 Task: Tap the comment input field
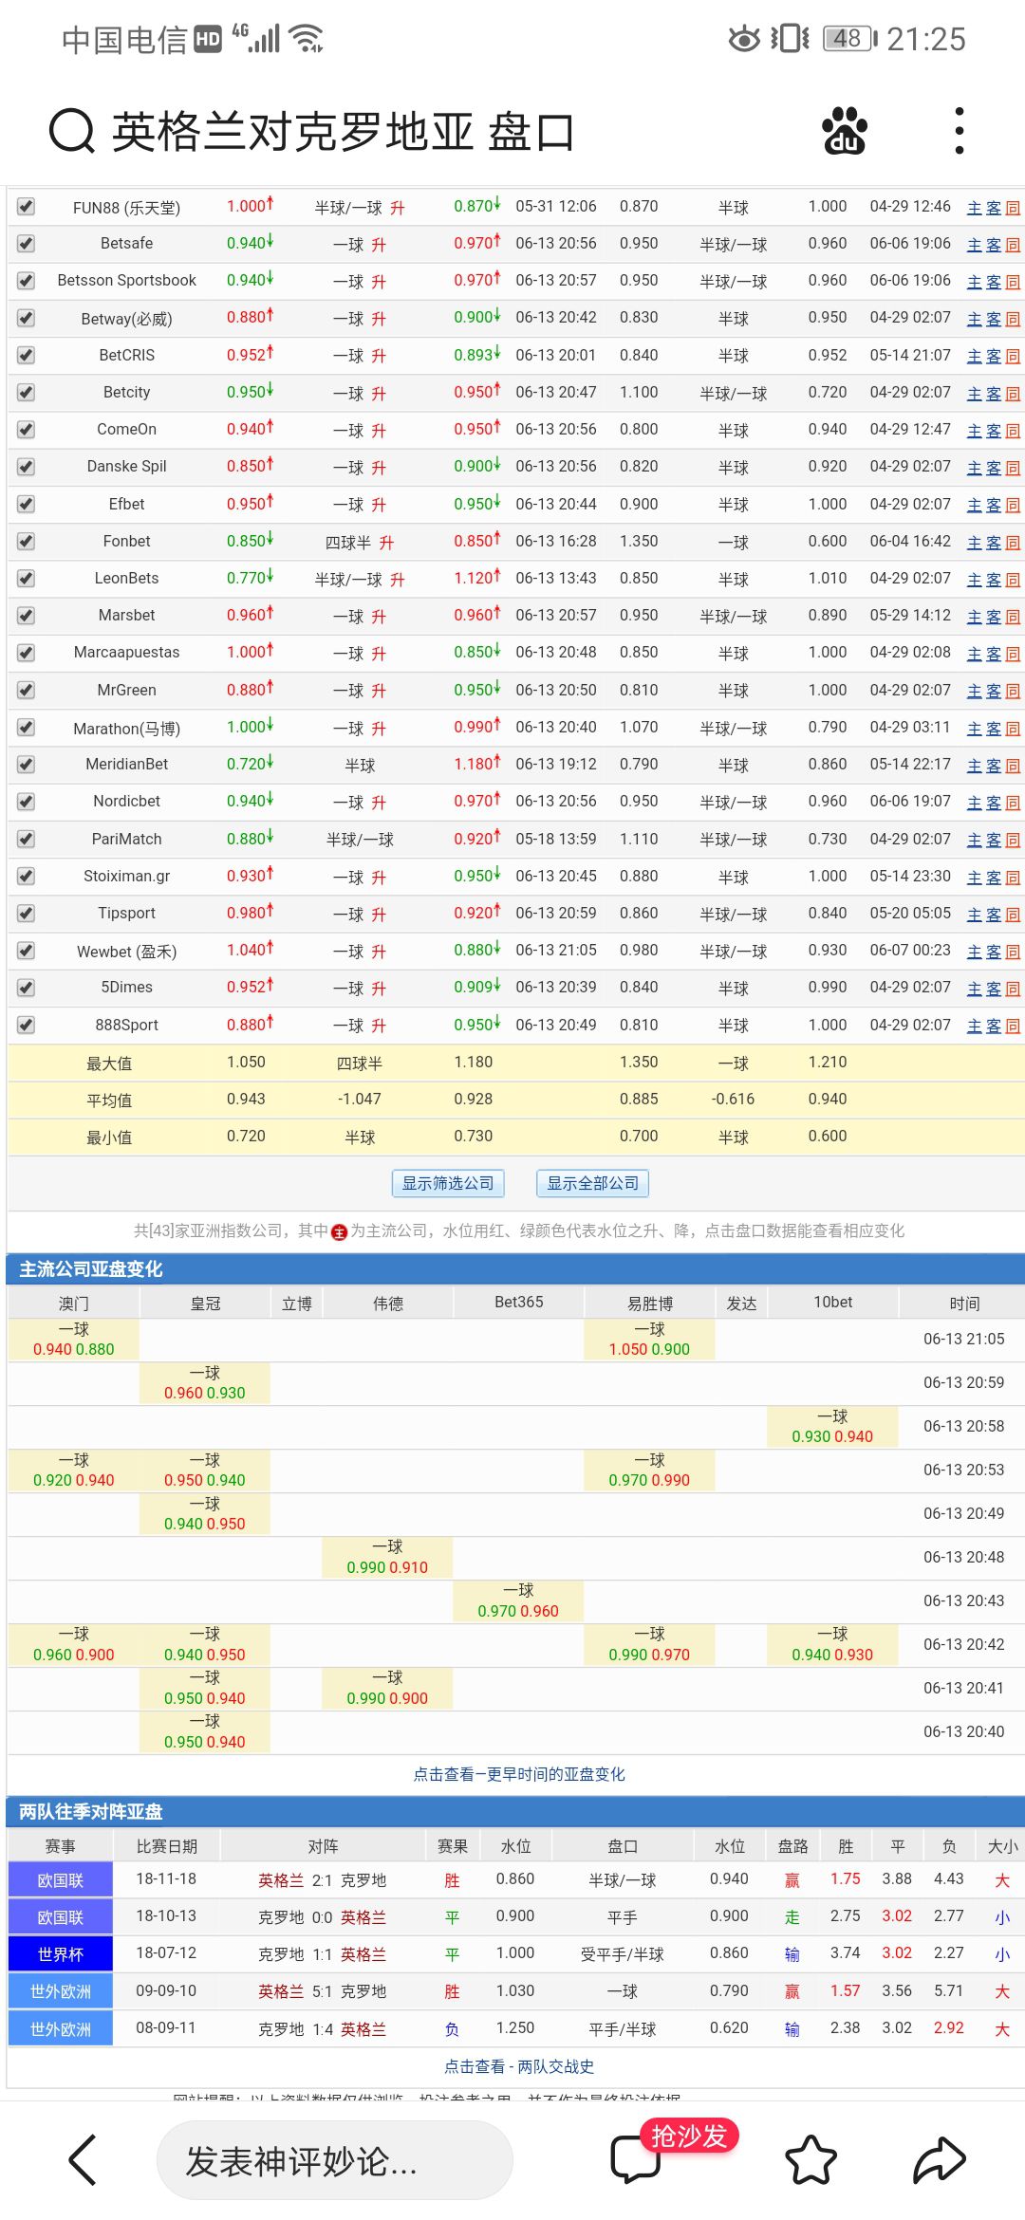pyautogui.click(x=335, y=2160)
